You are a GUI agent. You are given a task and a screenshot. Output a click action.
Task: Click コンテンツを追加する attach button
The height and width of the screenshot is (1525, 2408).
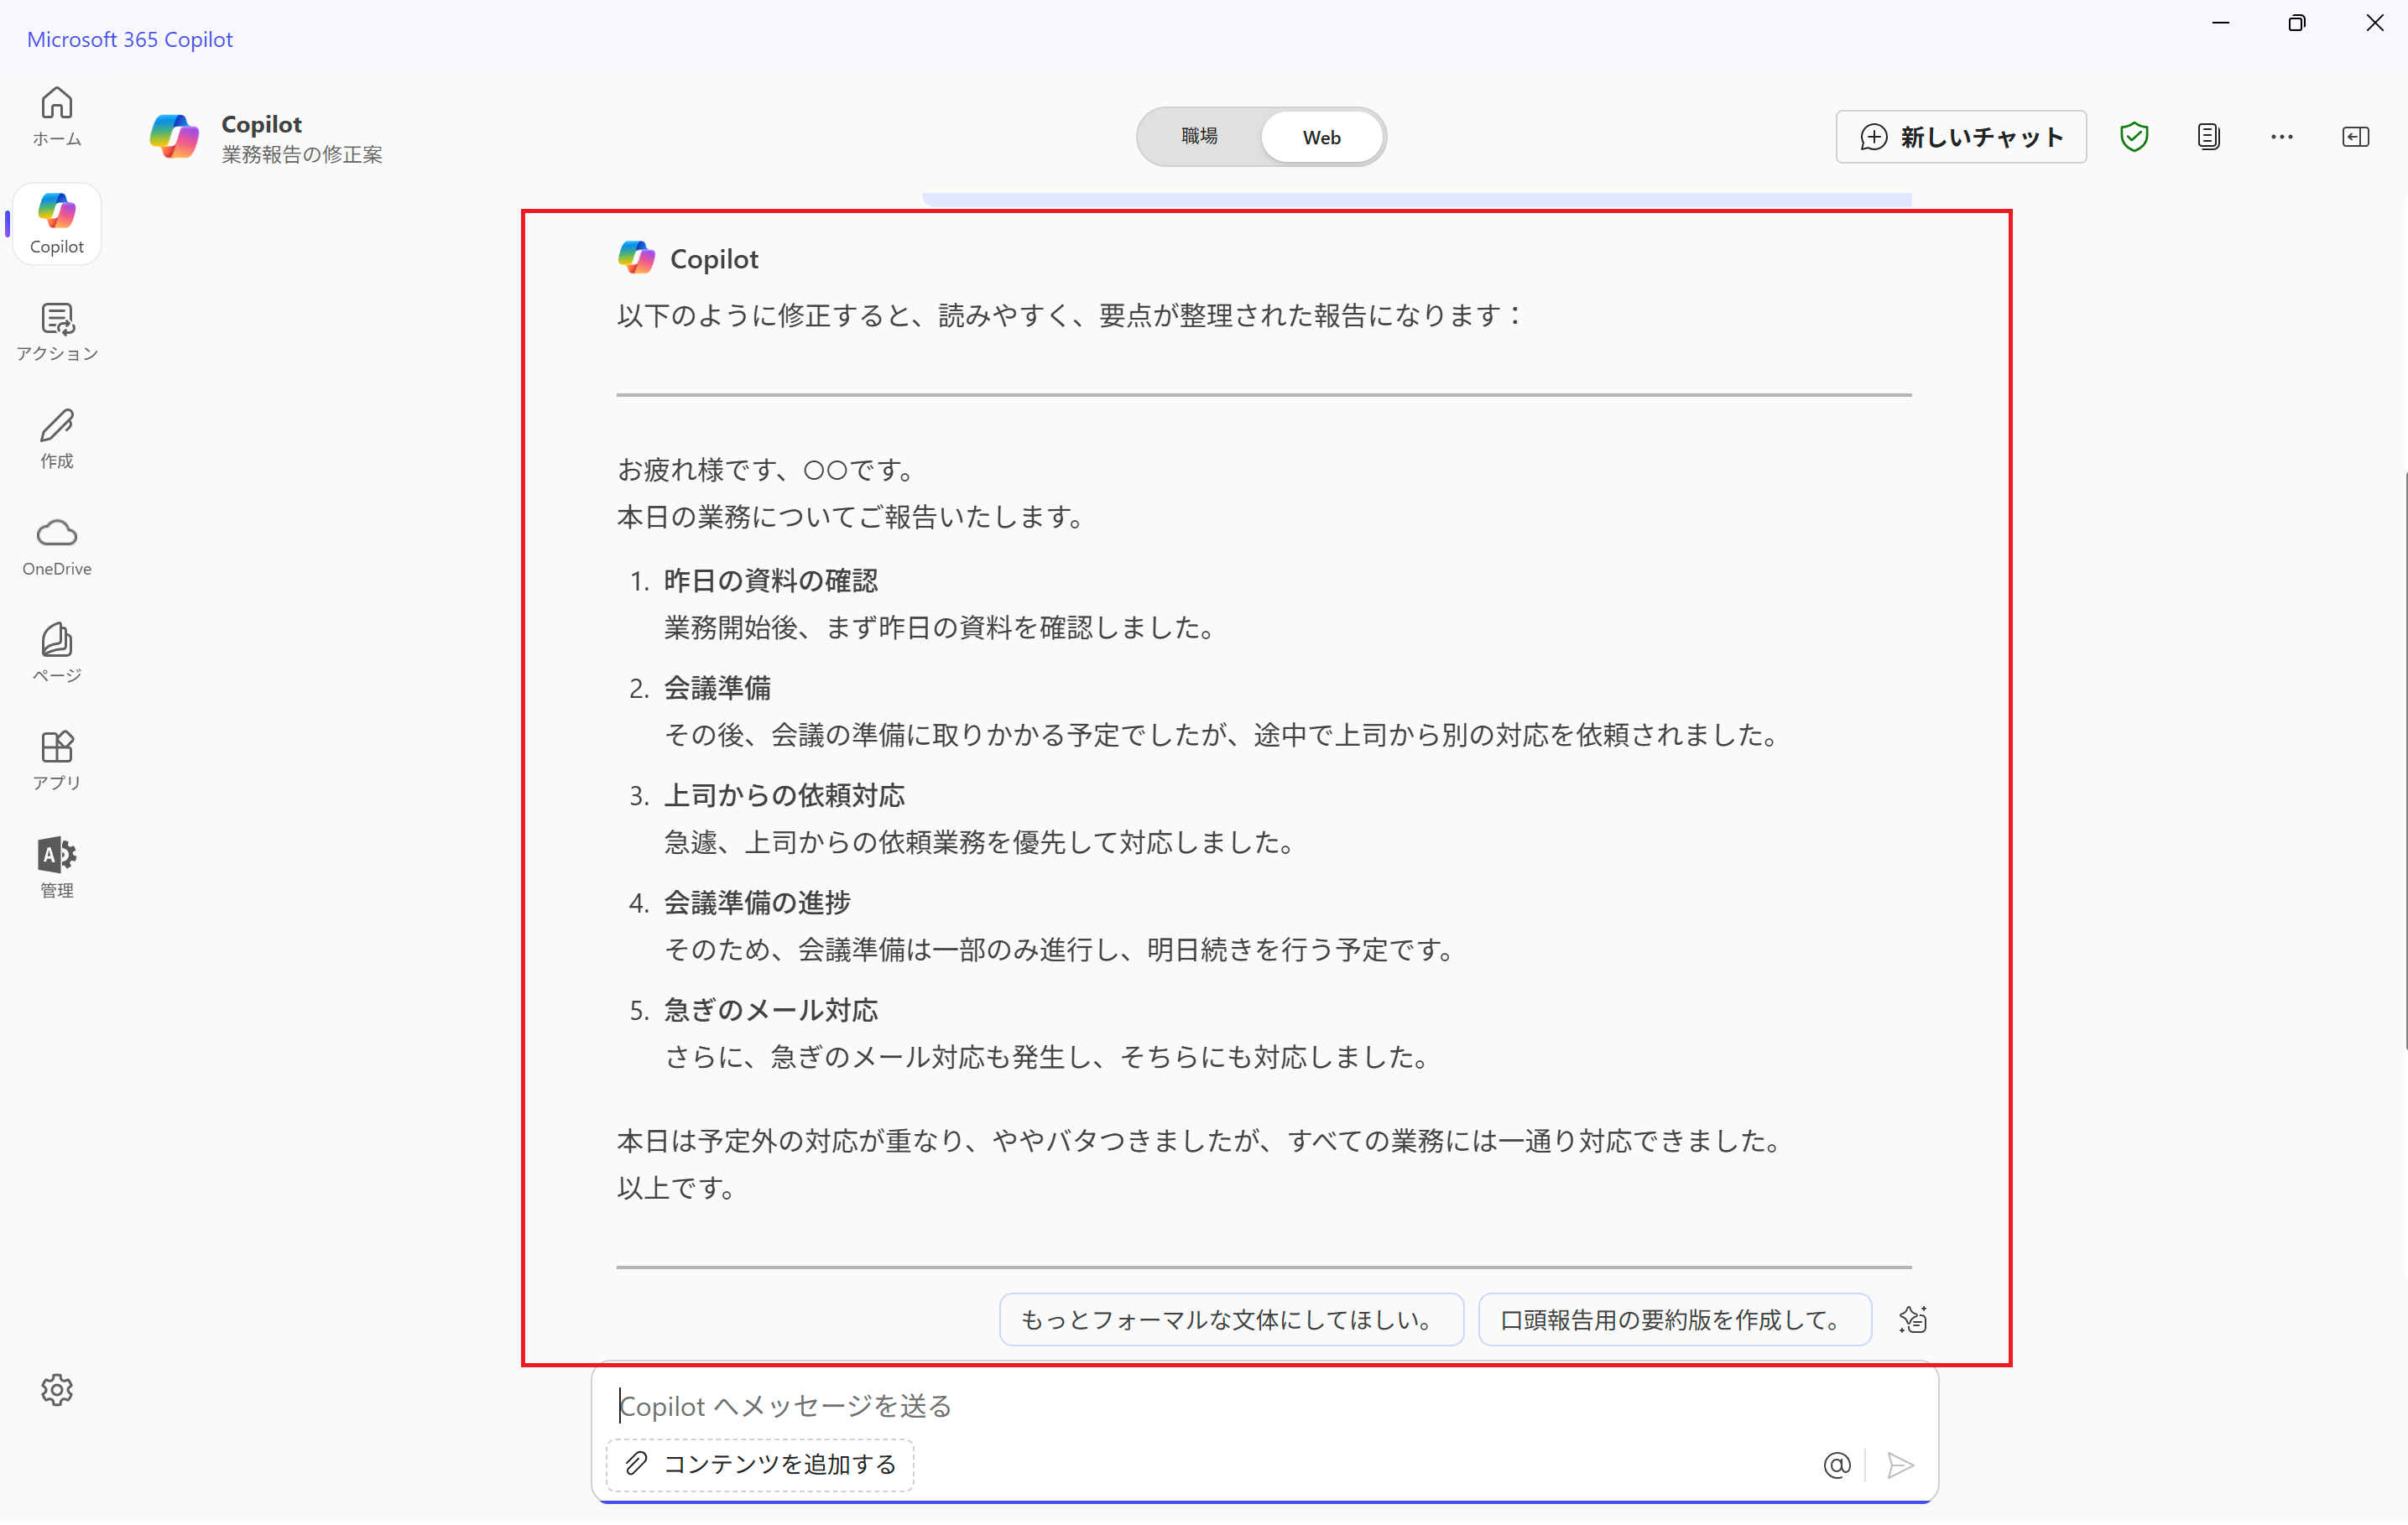760,1465
